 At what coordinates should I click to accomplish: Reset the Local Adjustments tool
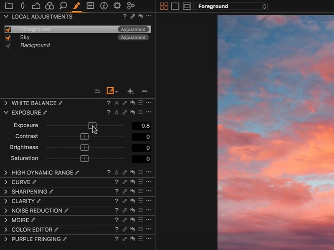(x=141, y=16)
